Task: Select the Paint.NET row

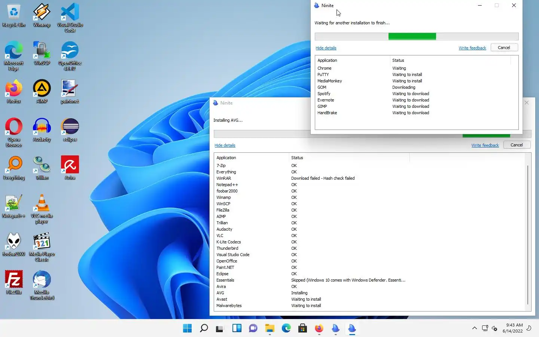Action: pos(369,267)
